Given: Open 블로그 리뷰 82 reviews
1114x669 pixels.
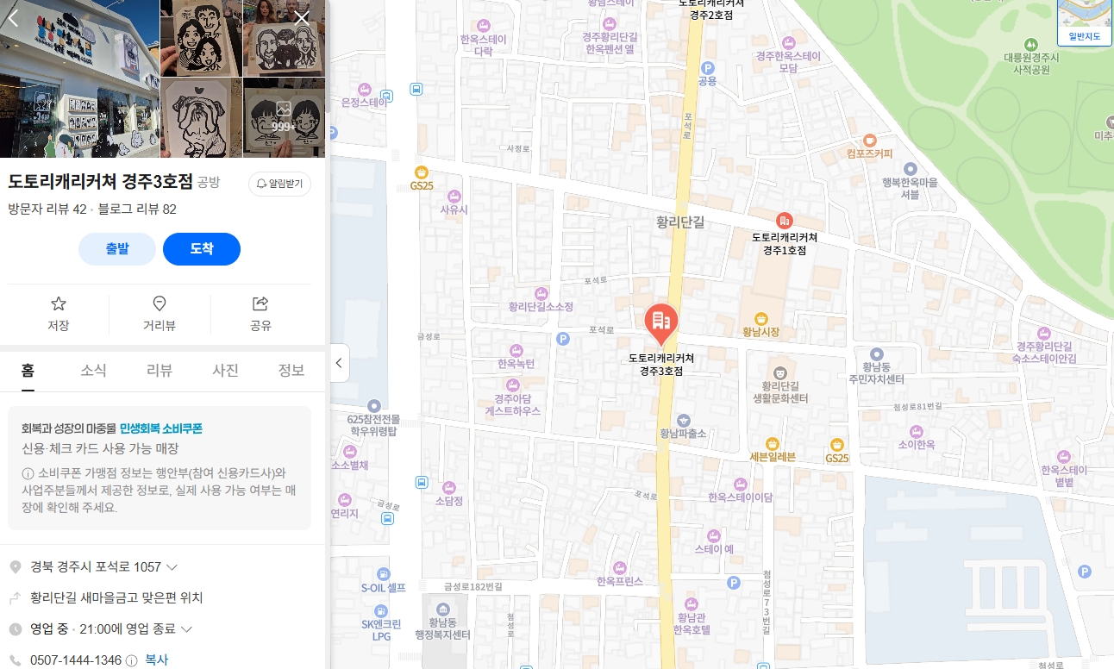Looking at the screenshot, I should tap(137, 209).
